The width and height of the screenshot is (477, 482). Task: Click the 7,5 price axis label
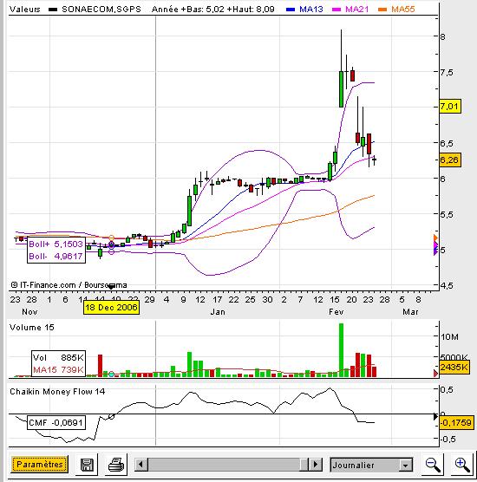coord(447,73)
